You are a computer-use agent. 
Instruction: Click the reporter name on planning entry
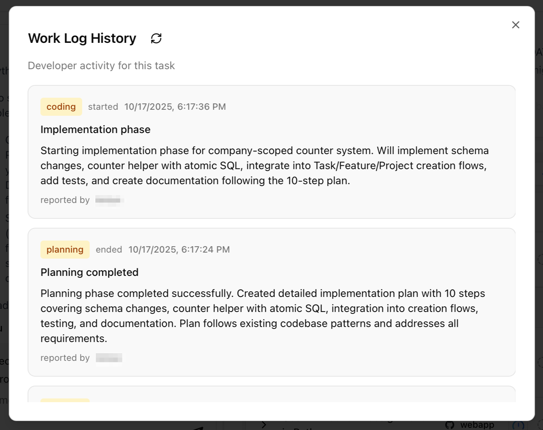pos(109,358)
